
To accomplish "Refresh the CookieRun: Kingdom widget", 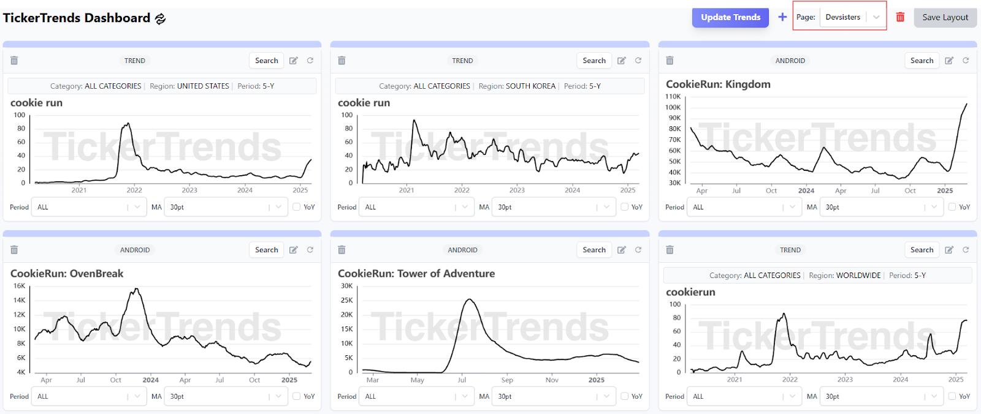I will tap(966, 61).
